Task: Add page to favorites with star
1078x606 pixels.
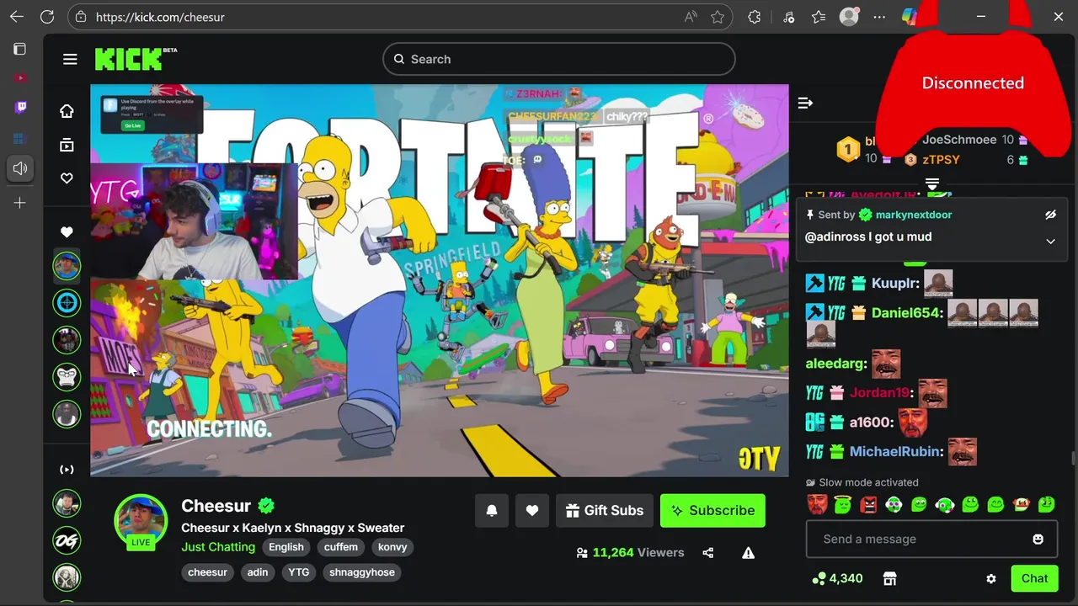Action: (718, 17)
